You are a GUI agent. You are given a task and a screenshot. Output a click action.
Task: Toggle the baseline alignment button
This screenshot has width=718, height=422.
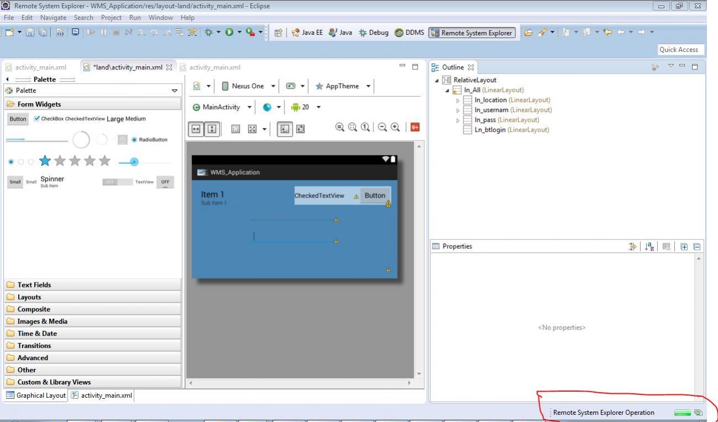[284, 129]
